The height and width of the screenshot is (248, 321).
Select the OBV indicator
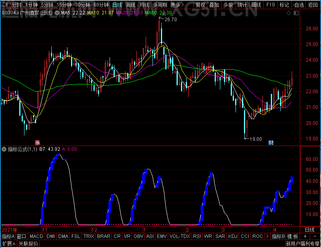pyautogui.click(x=138, y=236)
